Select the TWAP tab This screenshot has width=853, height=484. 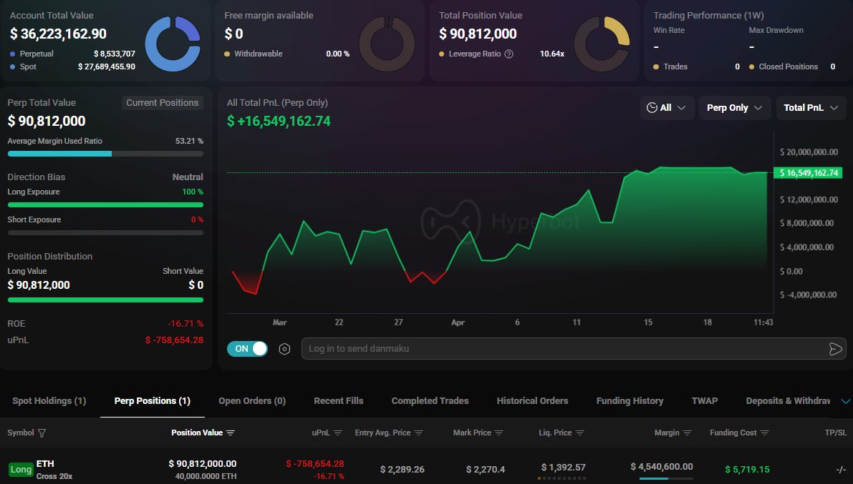tap(705, 401)
